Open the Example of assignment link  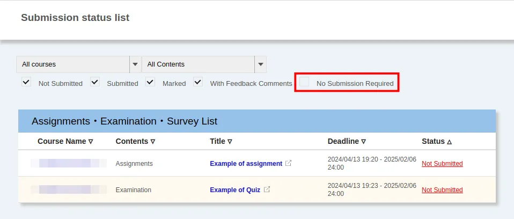coord(246,164)
